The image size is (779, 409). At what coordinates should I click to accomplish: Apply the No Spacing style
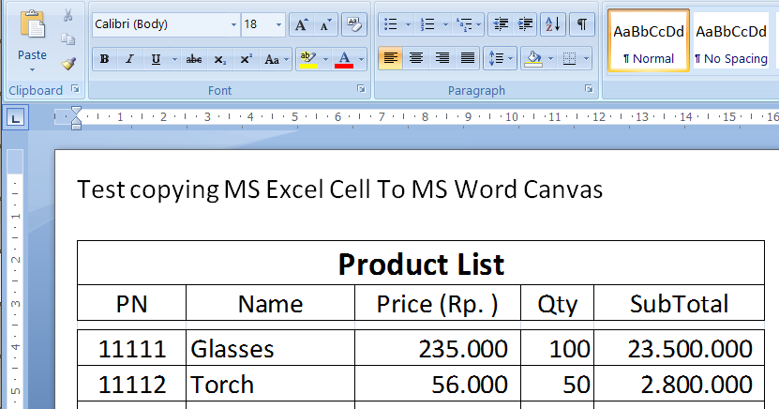pos(731,41)
